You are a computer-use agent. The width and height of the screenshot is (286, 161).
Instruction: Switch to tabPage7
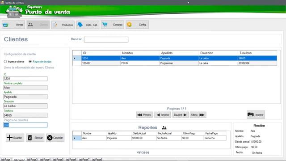tap(84, 160)
